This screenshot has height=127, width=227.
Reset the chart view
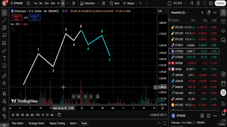98,96
